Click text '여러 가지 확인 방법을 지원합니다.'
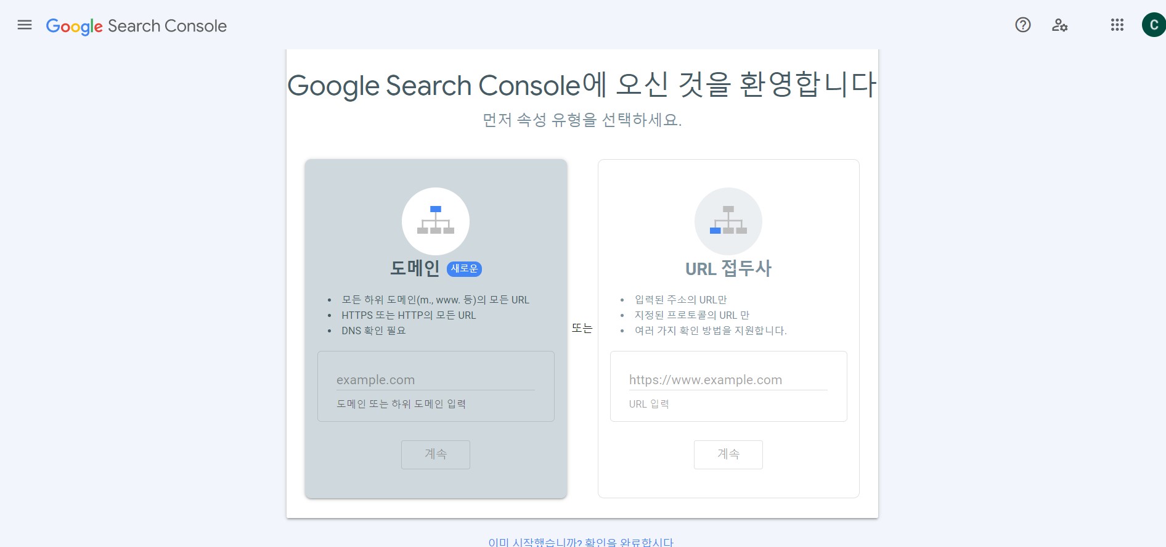1166x547 pixels. [711, 331]
